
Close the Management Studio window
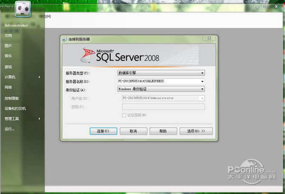coord(276,7)
